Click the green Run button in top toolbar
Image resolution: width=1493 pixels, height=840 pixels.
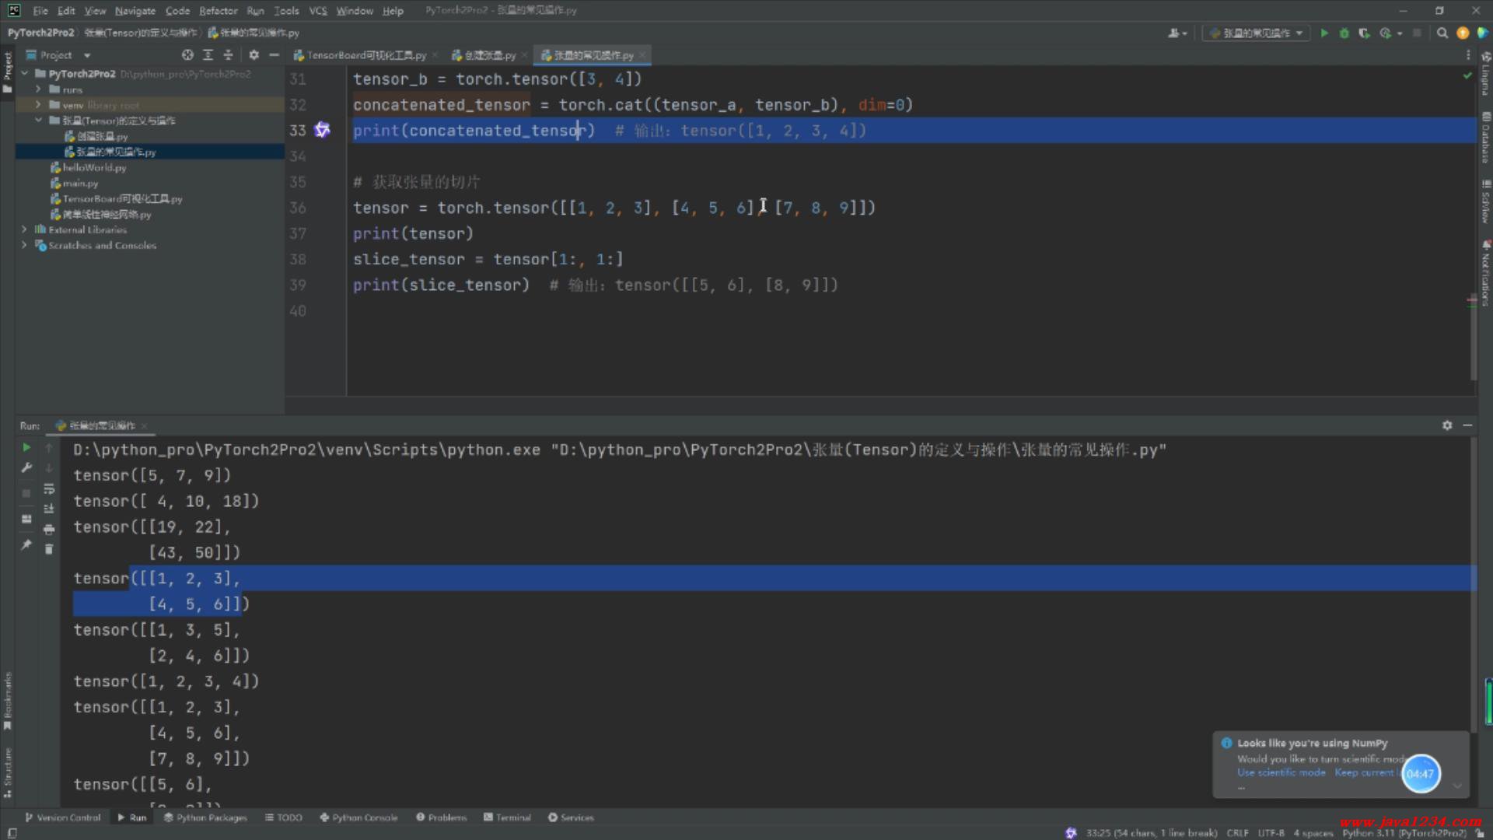[1324, 33]
